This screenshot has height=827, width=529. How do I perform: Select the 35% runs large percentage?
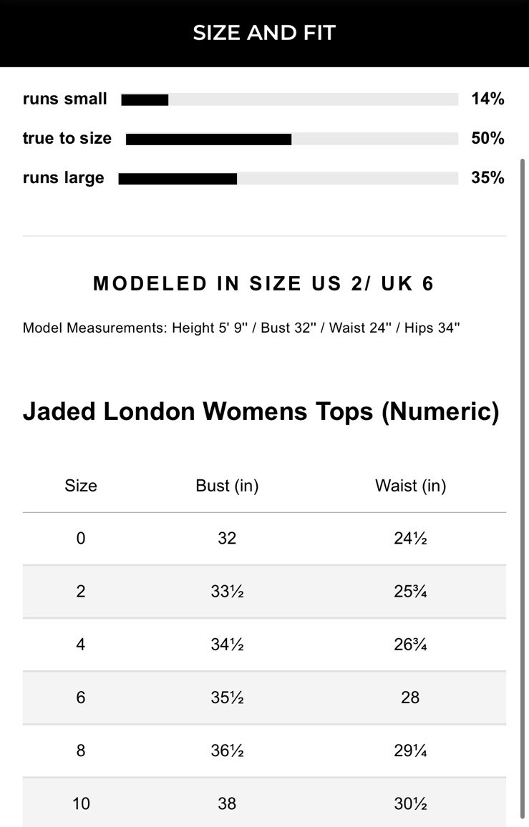click(x=487, y=178)
